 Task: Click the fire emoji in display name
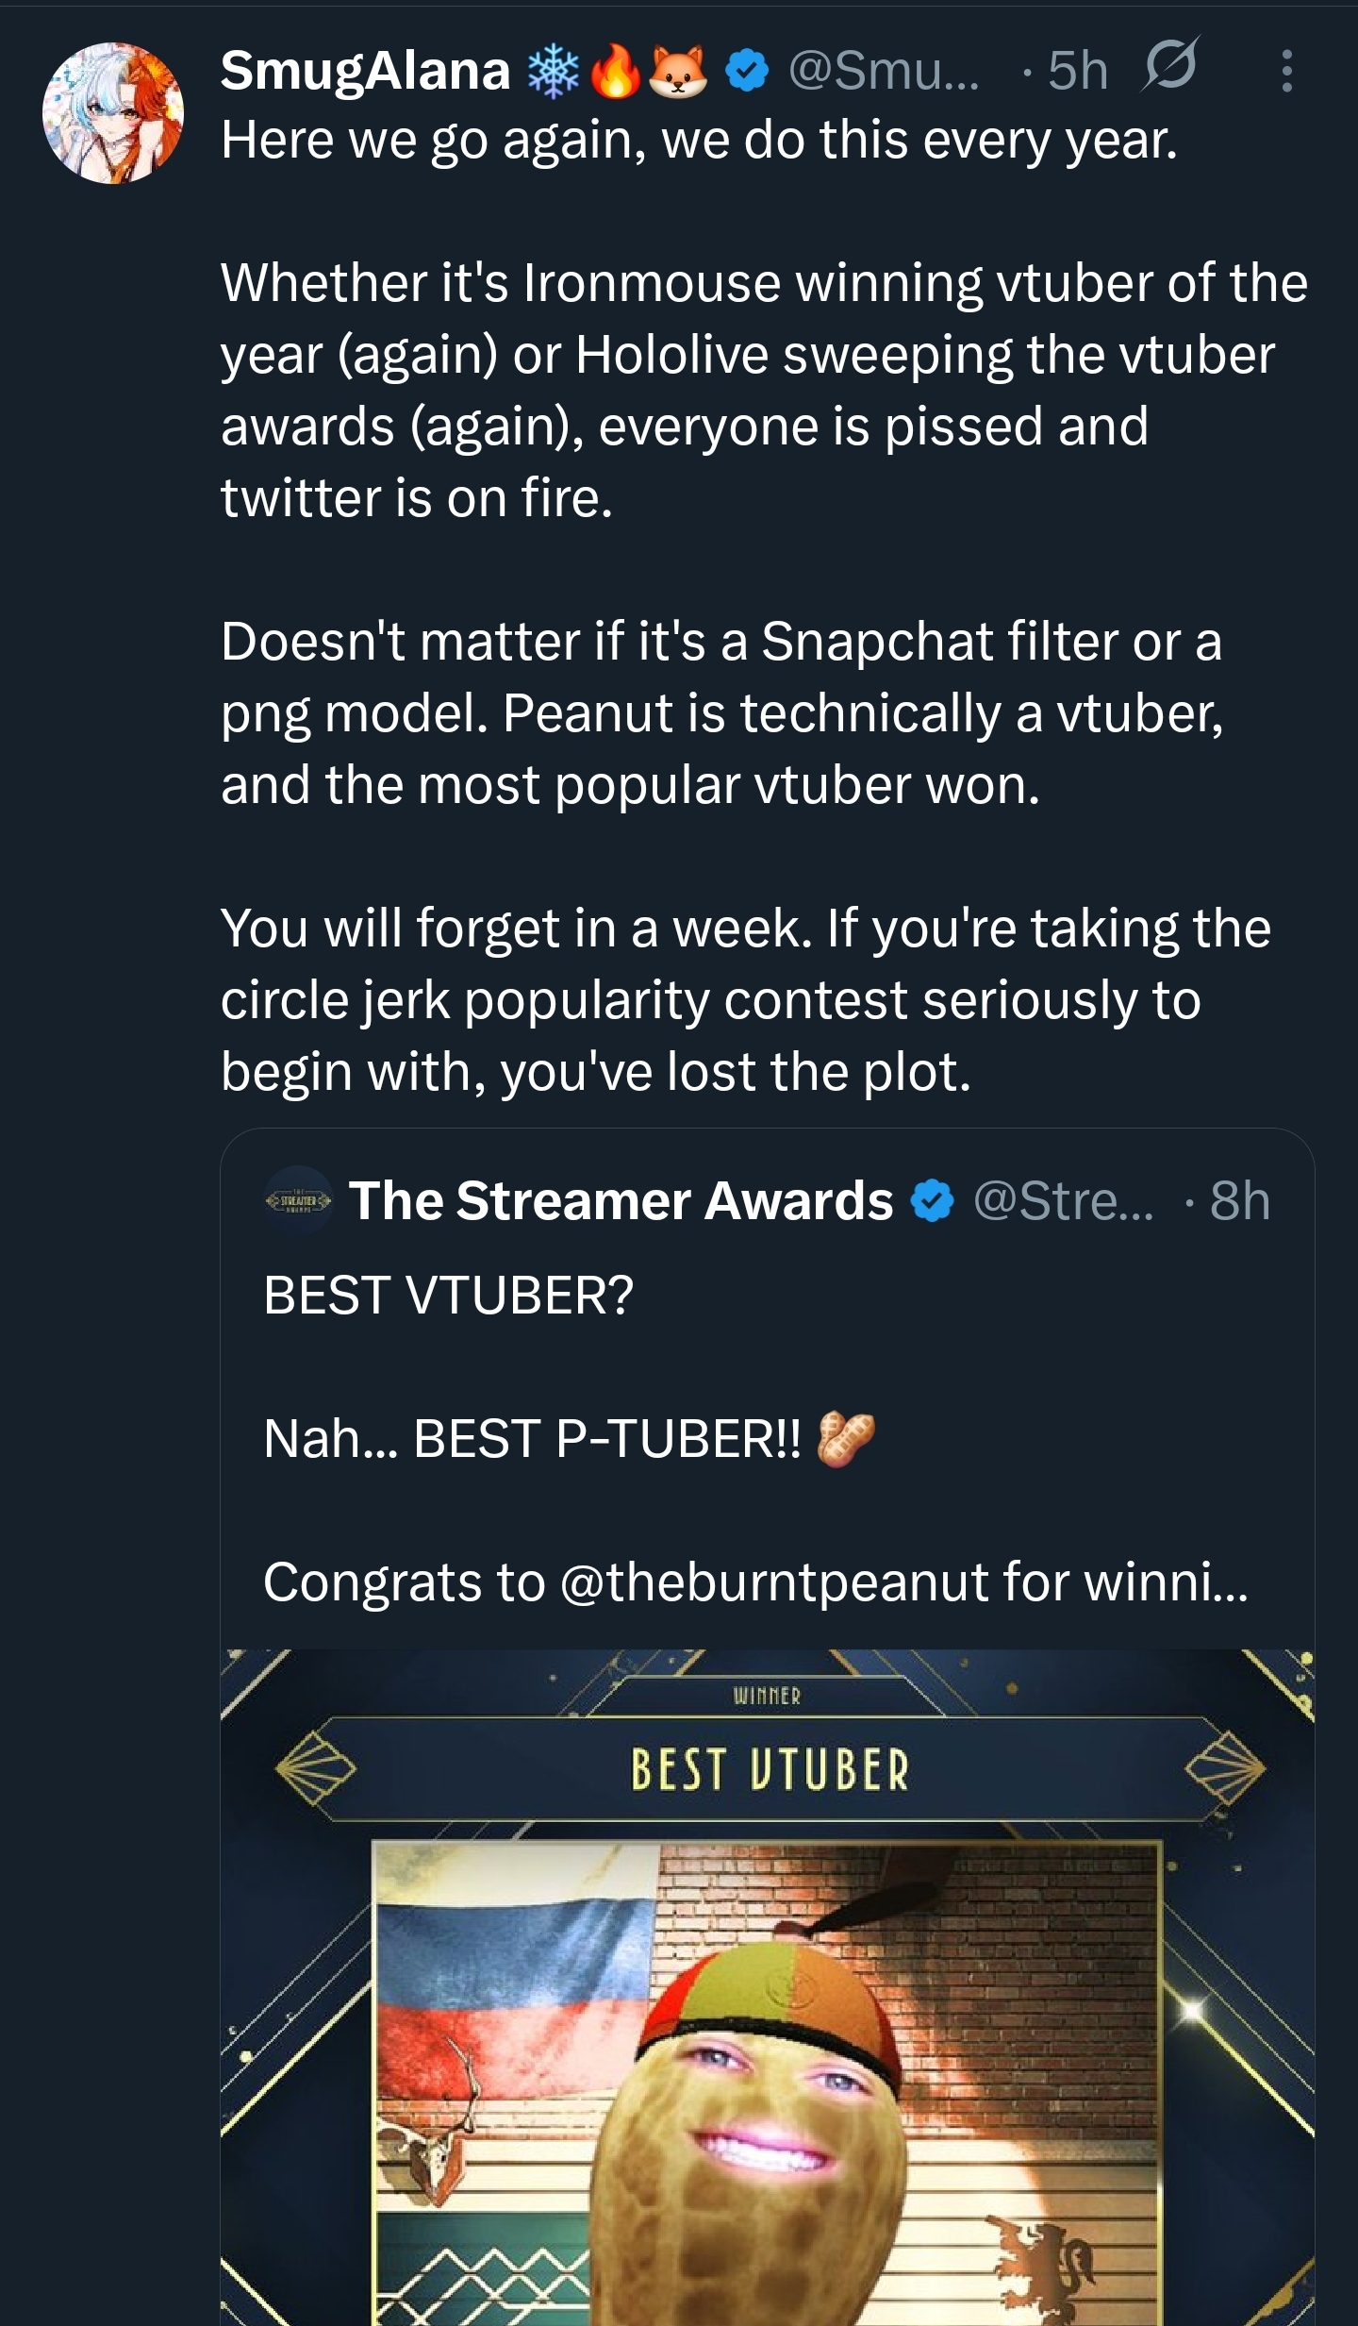[615, 73]
